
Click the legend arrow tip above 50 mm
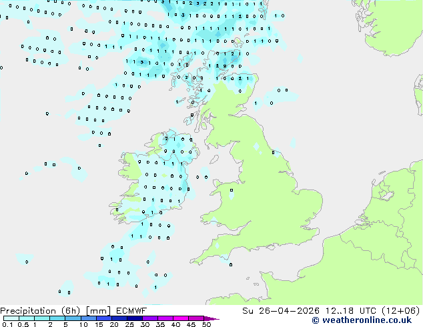pos(211,319)
